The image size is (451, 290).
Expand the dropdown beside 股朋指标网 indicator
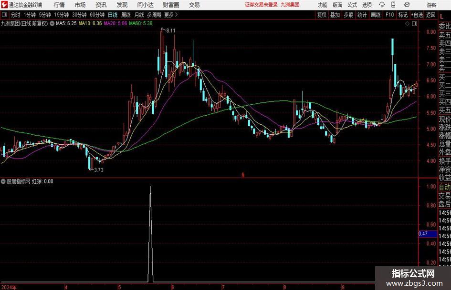coord(3,181)
